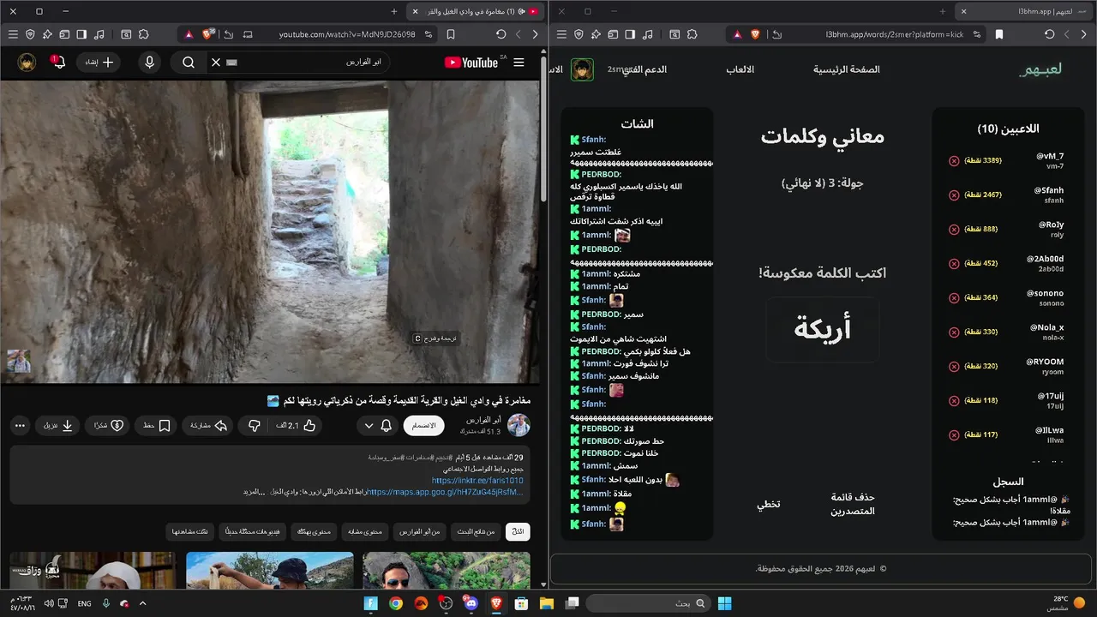
Task: Select the محتوى مشابه chip
Action: (365, 532)
